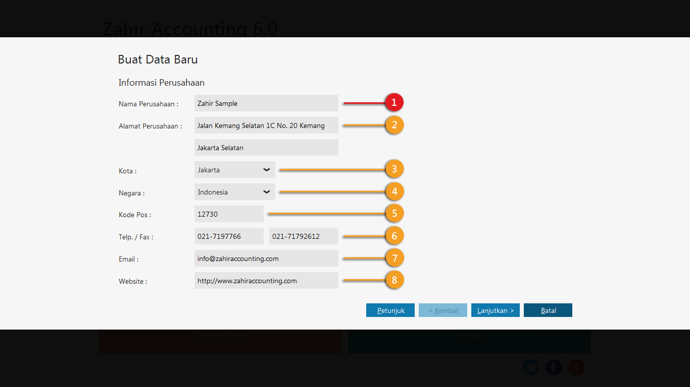Click the Nama Perusahaan field with Zahir Sample

266,103
